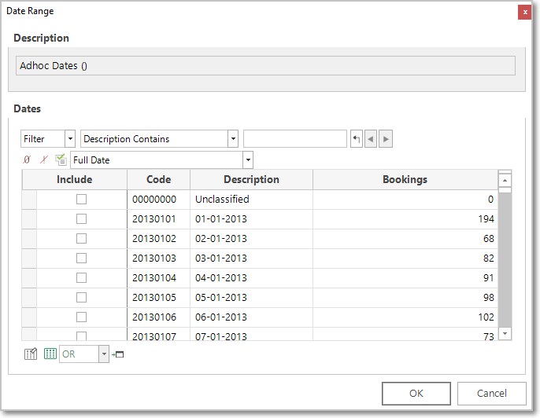Select code cell 20130102
Viewport: 540px width, 418px height.
click(x=158, y=239)
